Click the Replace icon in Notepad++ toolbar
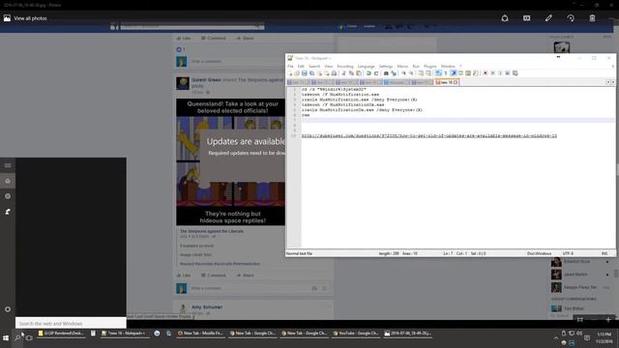 (394, 73)
